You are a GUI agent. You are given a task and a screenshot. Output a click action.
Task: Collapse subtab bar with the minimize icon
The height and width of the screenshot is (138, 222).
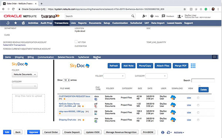pos(214,57)
